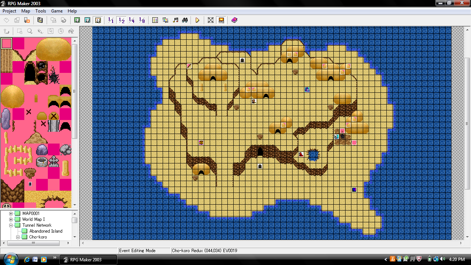This screenshot has width=471, height=265.
Task: Click the treasure chest event on map
Action: [x=201, y=142]
